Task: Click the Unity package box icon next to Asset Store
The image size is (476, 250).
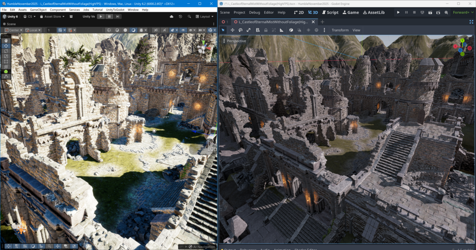Action: click(x=71, y=17)
